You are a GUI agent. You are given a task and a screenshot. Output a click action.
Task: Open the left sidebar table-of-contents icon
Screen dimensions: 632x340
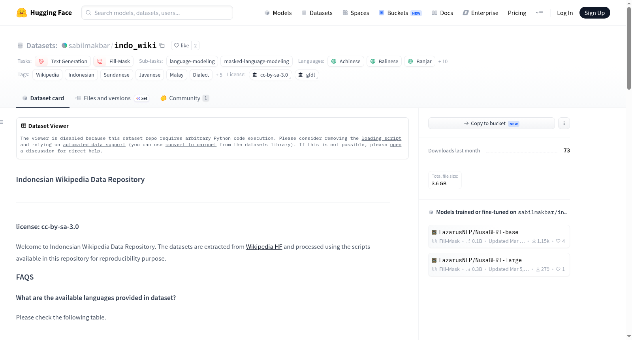(x=2, y=122)
